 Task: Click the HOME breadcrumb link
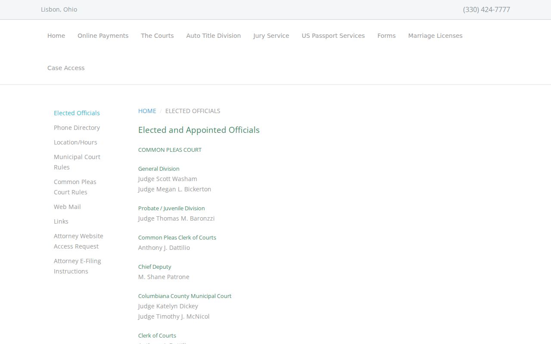(x=147, y=111)
